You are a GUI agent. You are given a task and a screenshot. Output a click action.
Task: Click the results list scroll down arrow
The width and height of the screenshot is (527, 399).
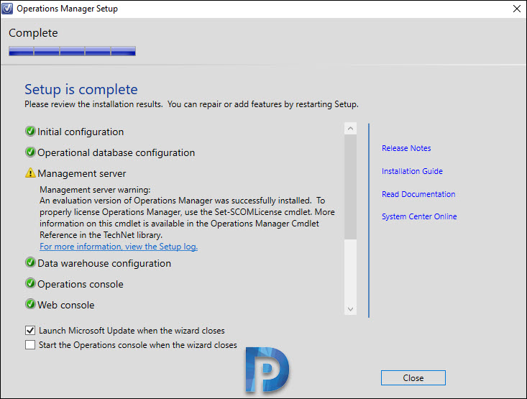coord(351,309)
